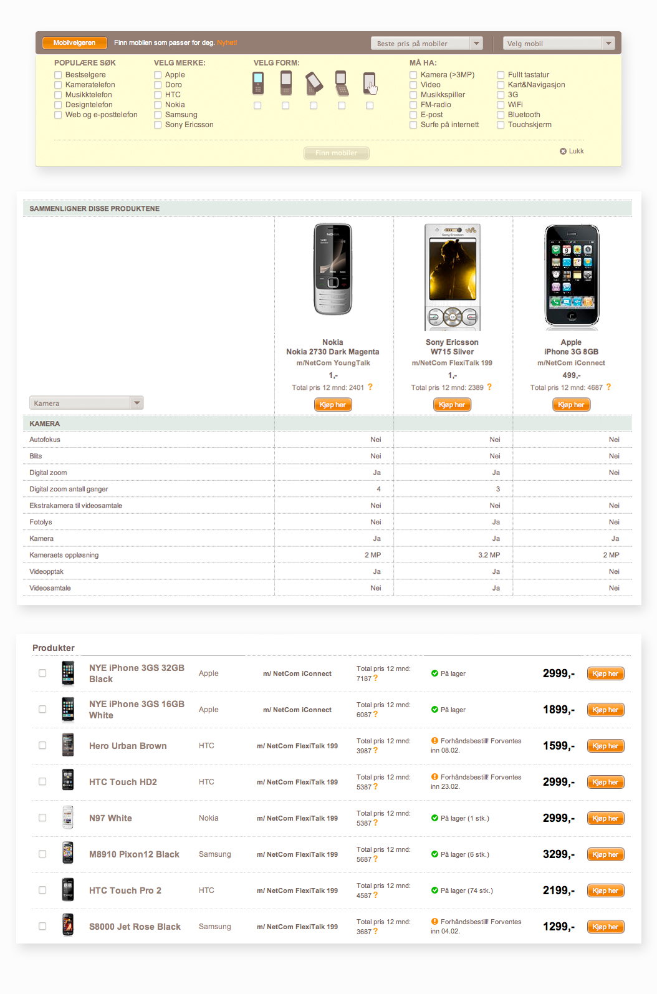The height and width of the screenshot is (994, 657).
Task: Tick compare checkbox for N97 White
Action: [x=42, y=818]
